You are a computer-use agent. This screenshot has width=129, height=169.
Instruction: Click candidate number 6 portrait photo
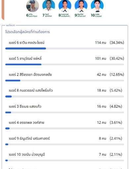coord(32,6)
